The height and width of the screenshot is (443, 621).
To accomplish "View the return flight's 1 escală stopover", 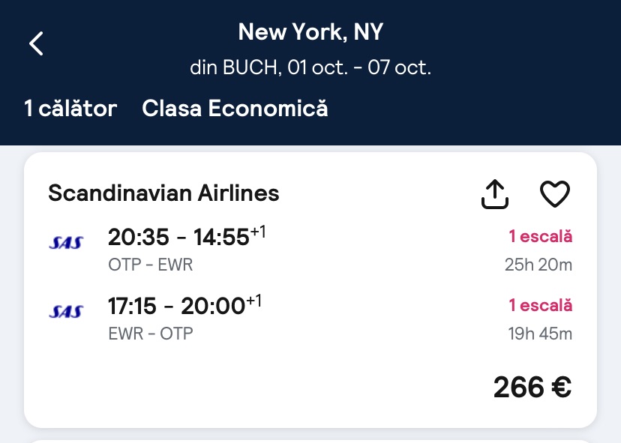I will coord(540,305).
